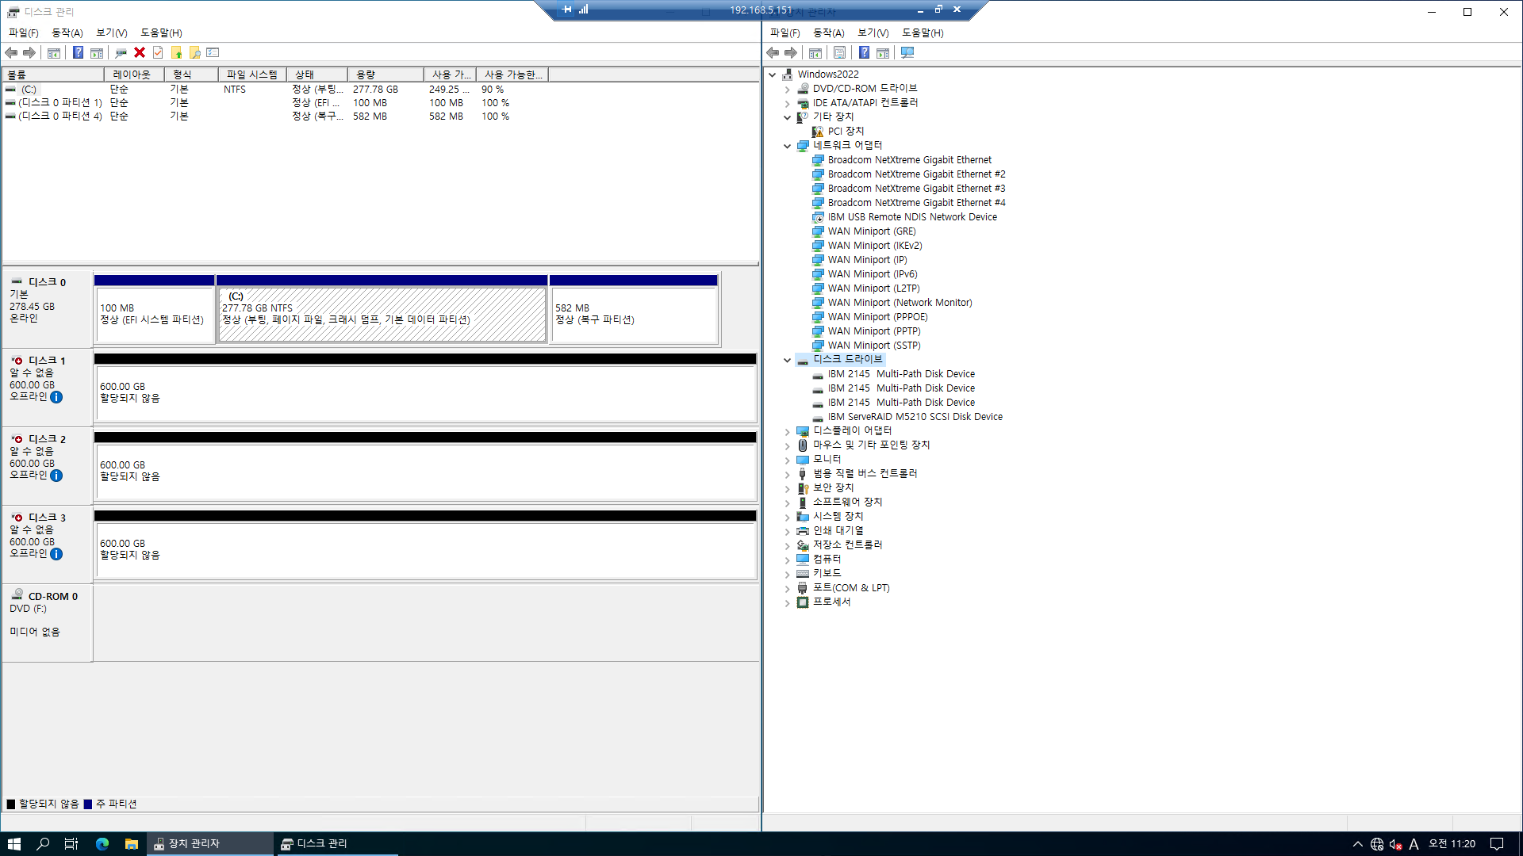
Task: Click the folder with magnifier icon in toolbar
Action: (x=194, y=52)
